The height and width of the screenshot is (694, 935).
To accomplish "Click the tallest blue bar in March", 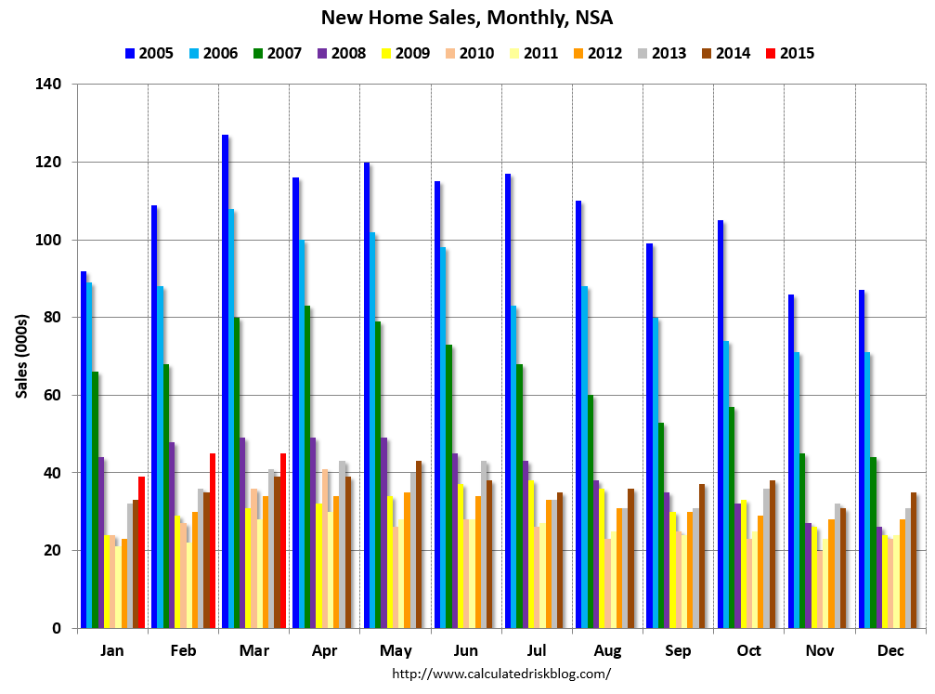I will click(225, 381).
